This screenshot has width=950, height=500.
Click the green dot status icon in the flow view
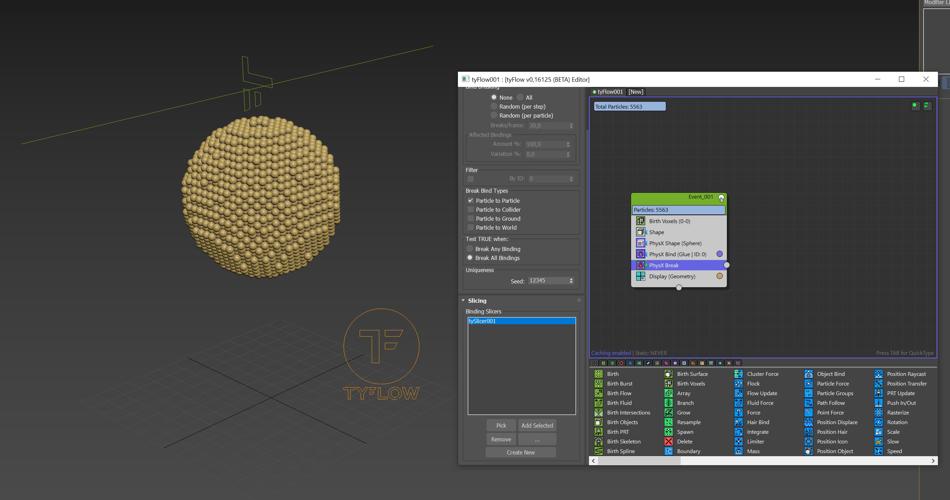coord(915,106)
